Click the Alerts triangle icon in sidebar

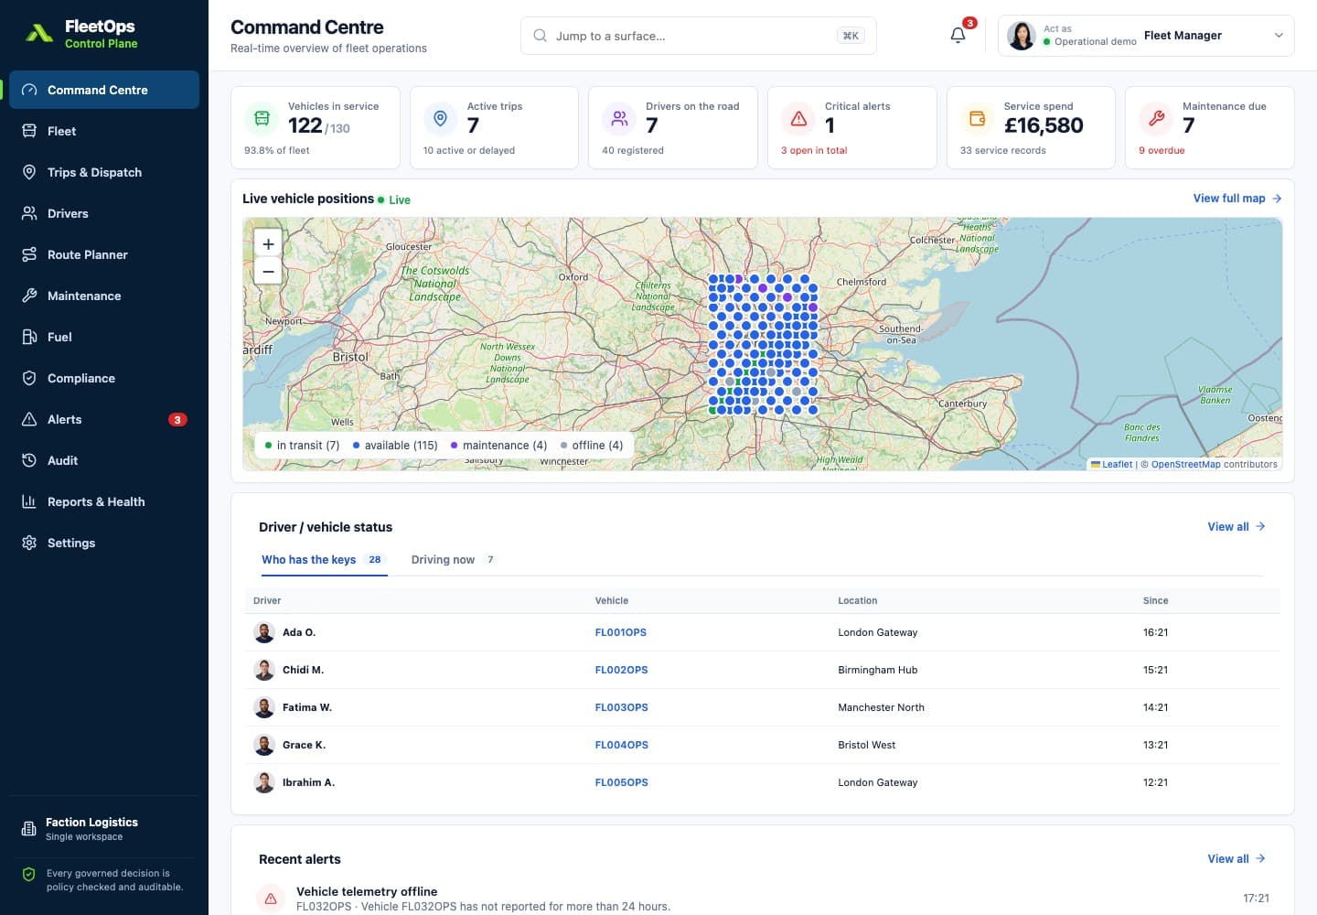pyautogui.click(x=29, y=419)
